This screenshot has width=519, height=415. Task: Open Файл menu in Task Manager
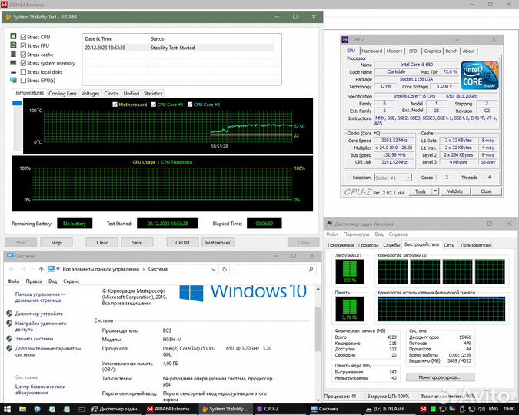[x=331, y=234]
